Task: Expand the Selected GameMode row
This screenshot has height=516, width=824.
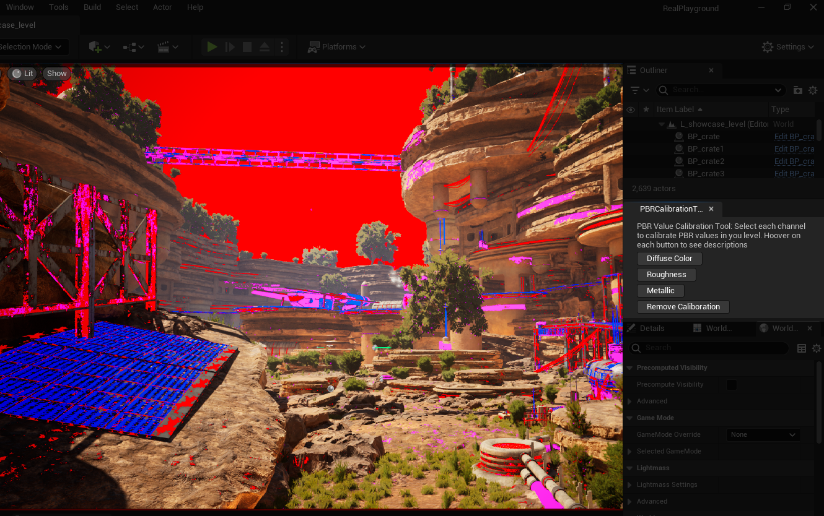Action: click(630, 452)
